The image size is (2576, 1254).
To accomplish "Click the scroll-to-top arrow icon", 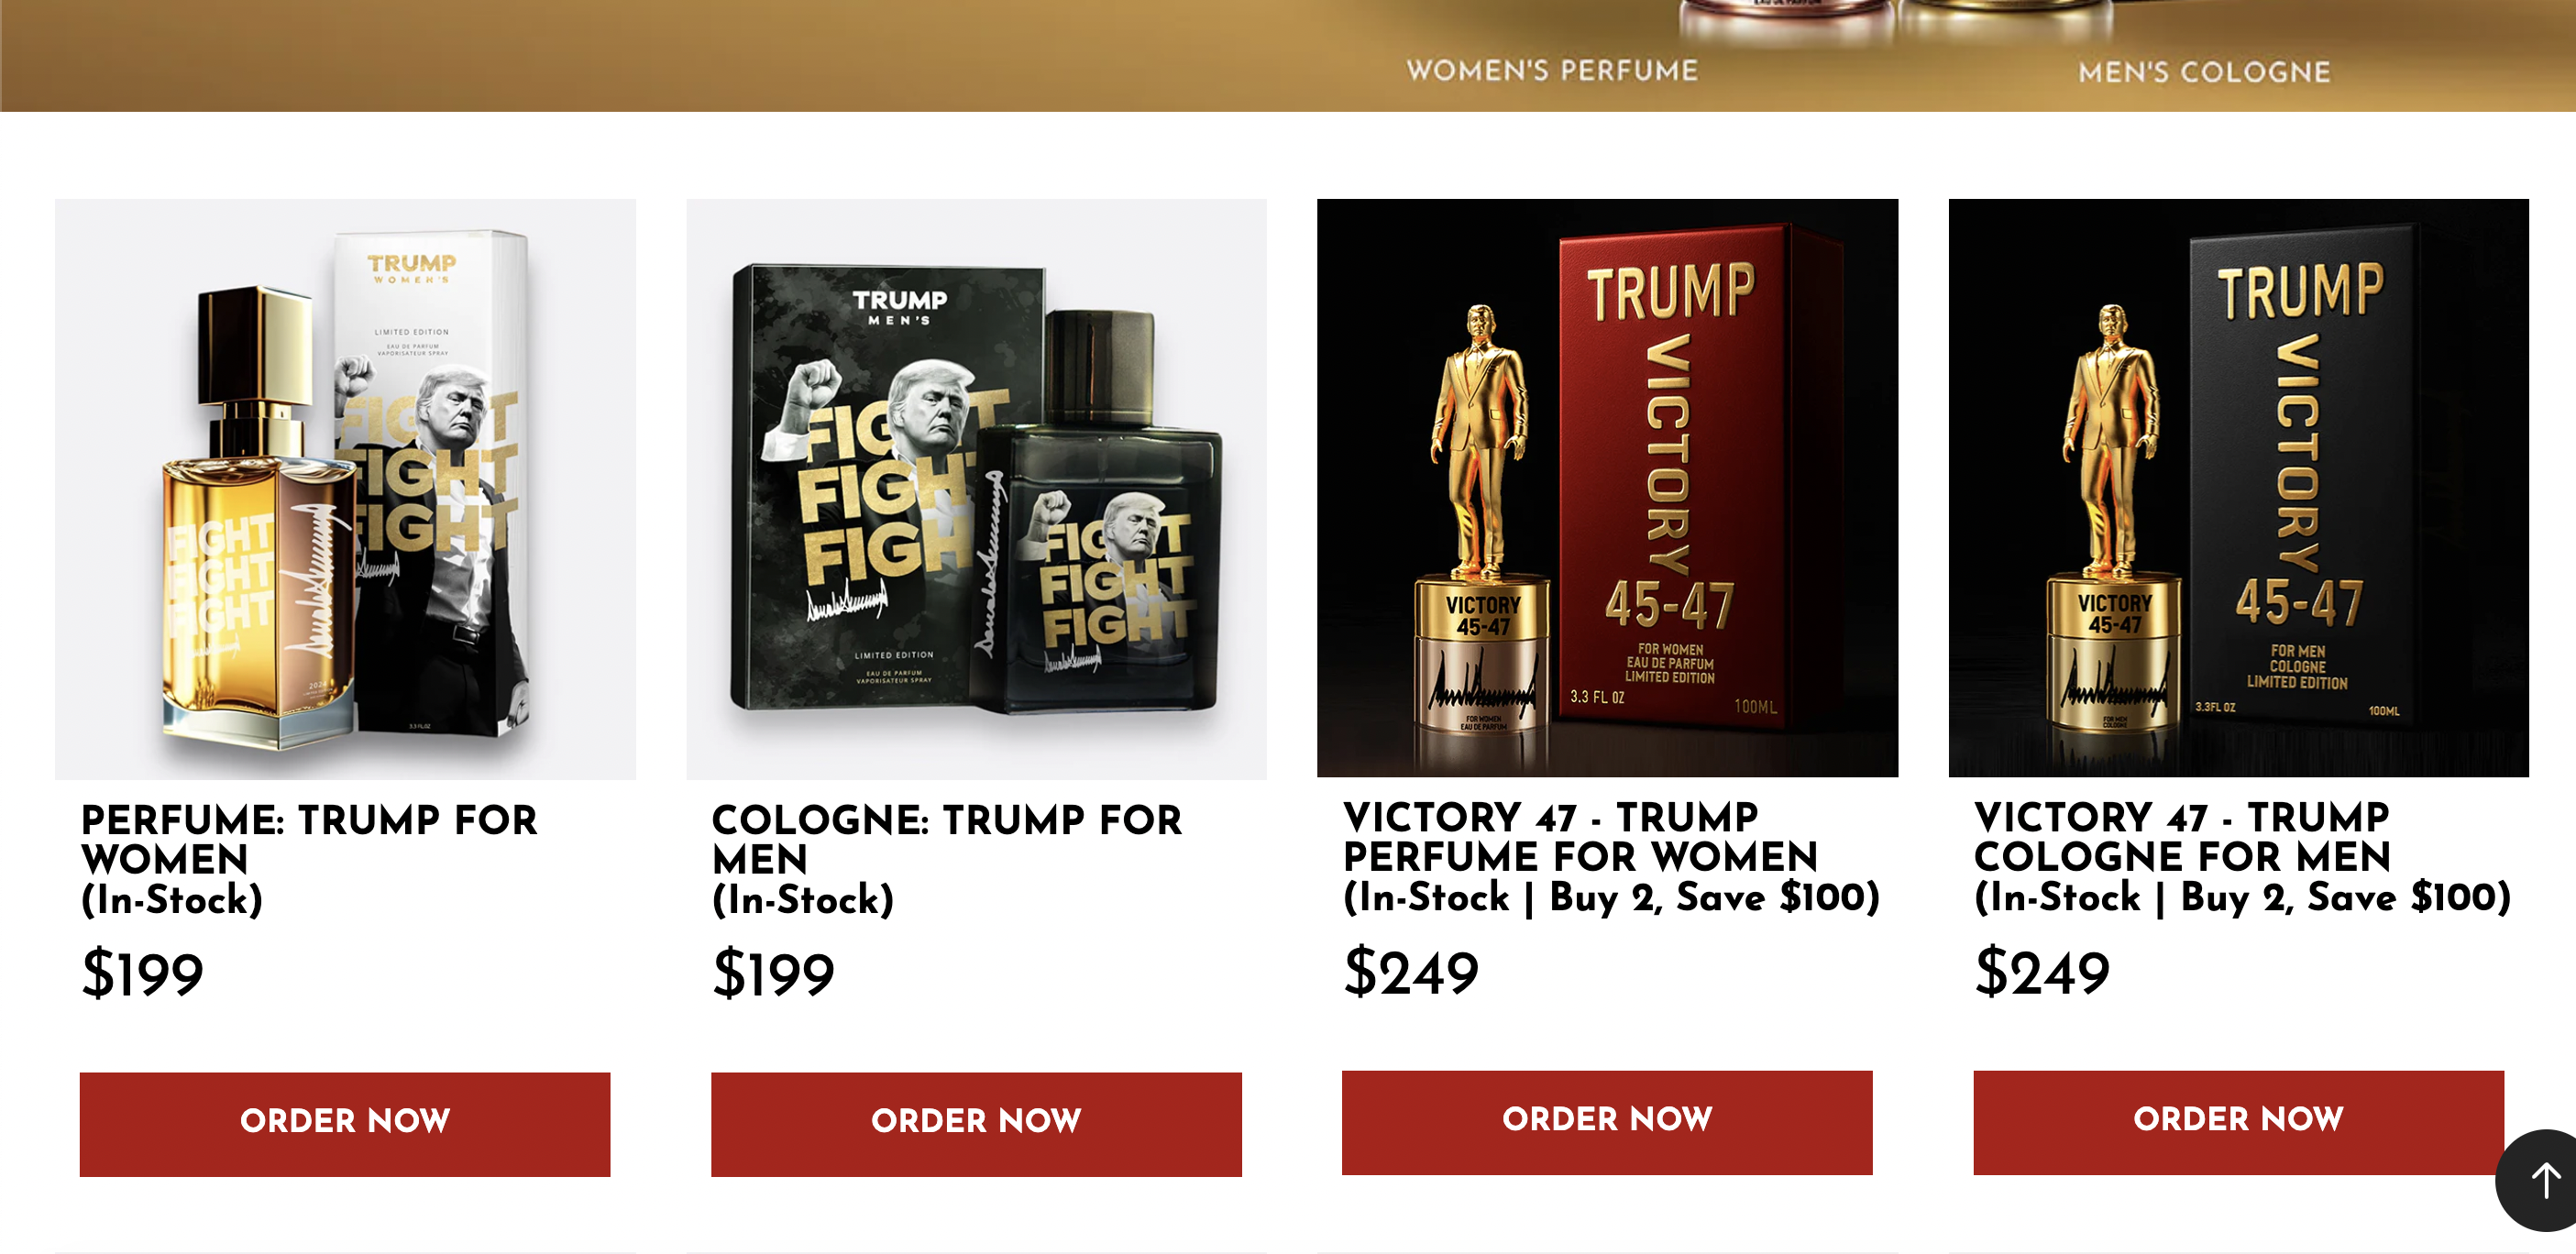I will point(2541,1180).
